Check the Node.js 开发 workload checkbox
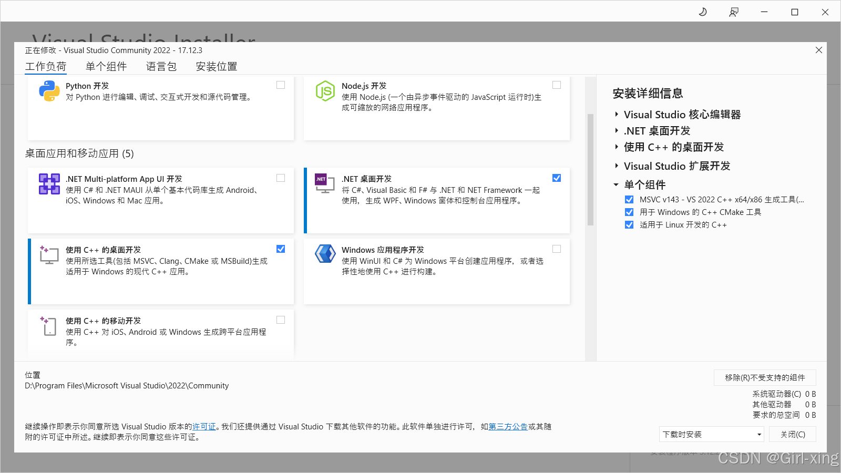This screenshot has height=473, width=841. click(x=557, y=85)
